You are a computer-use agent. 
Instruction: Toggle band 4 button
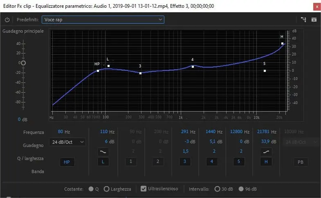click(x=212, y=161)
